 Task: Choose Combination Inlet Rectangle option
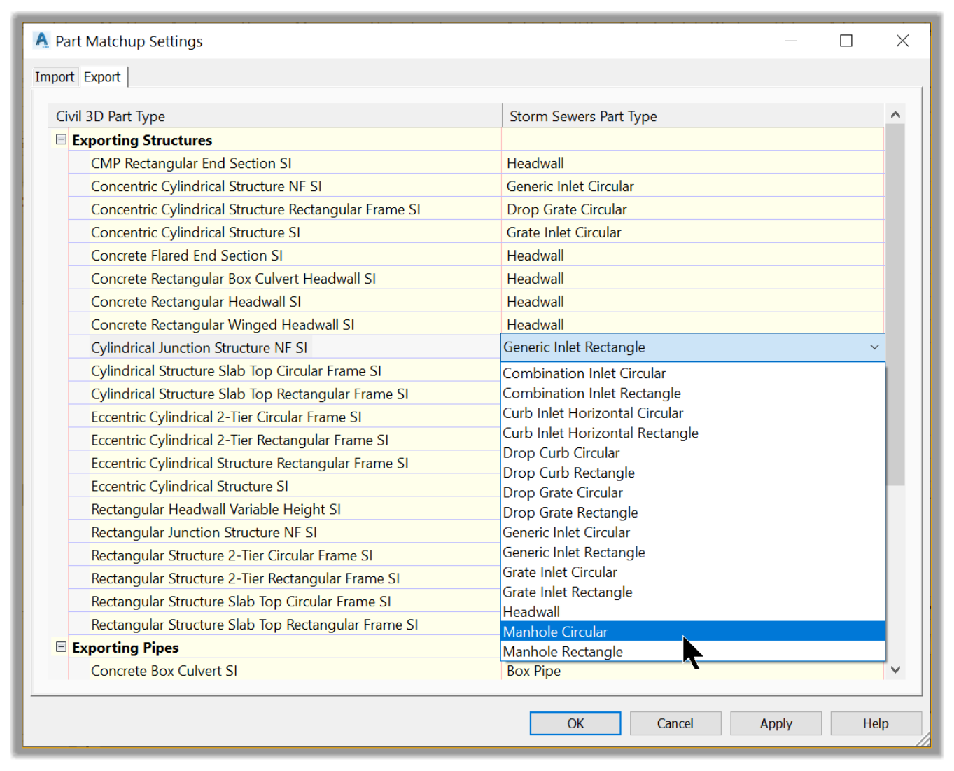point(693,394)
